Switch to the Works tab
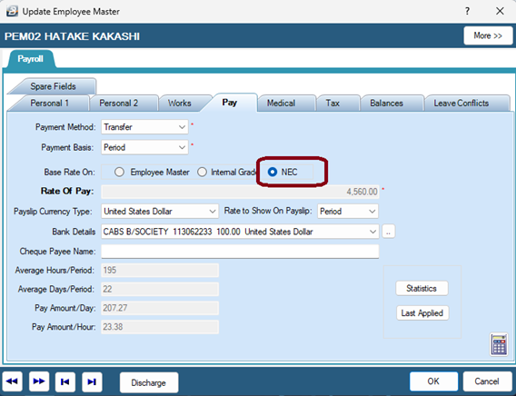This screenshot has width=516, height=396. (x=179, y=104)
